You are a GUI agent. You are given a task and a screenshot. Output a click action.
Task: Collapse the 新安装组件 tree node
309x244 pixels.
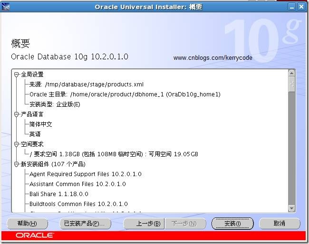coord(17,164)
